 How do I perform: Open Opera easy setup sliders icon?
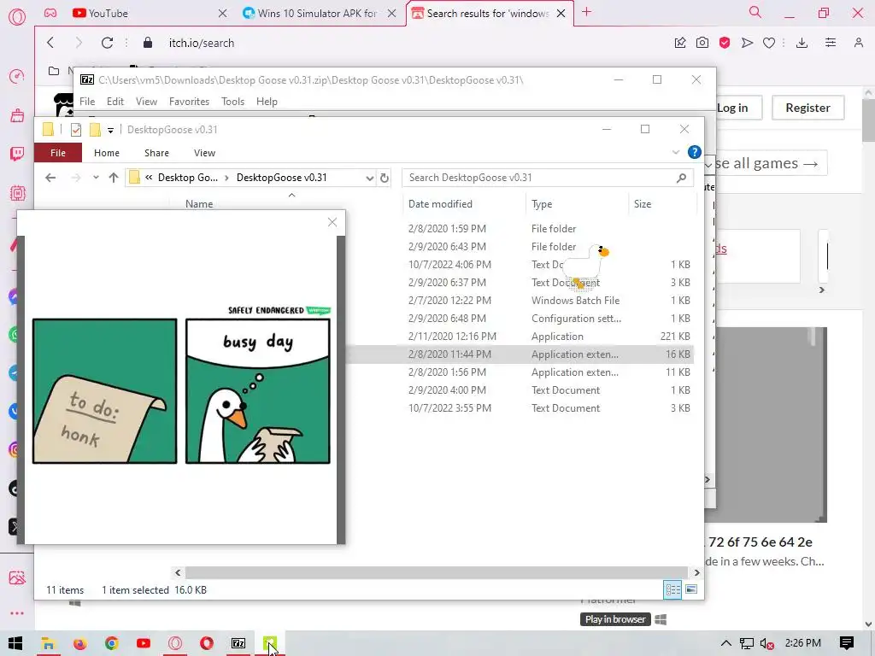[x=831, y=43]
